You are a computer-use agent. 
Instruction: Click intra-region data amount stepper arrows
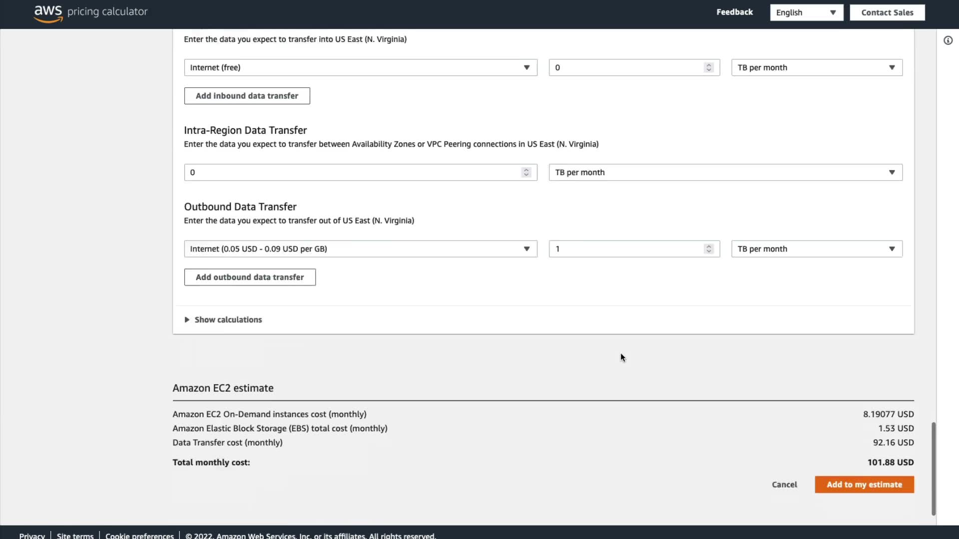pos(525,172)
